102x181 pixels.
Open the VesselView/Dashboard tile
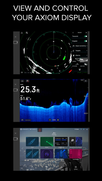tap(76, 142)
